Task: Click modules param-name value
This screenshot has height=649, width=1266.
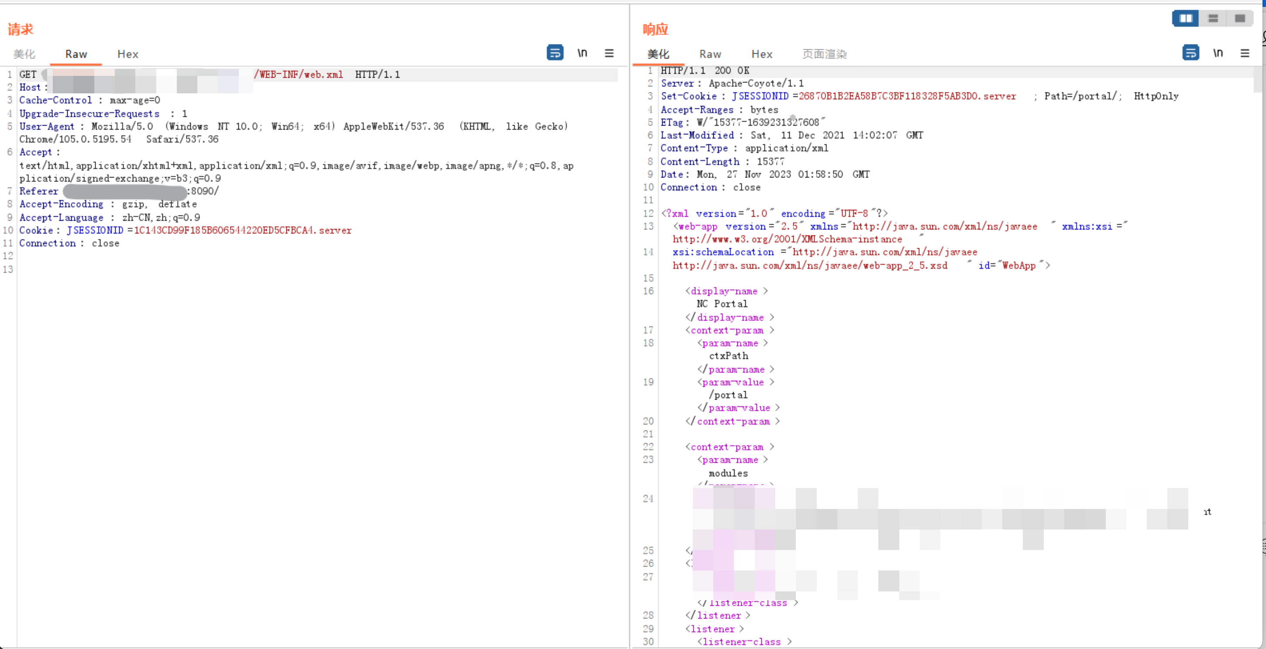Action: coord(728,473)
